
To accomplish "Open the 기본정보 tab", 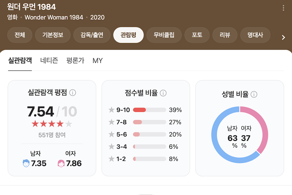I will [53, 35].
